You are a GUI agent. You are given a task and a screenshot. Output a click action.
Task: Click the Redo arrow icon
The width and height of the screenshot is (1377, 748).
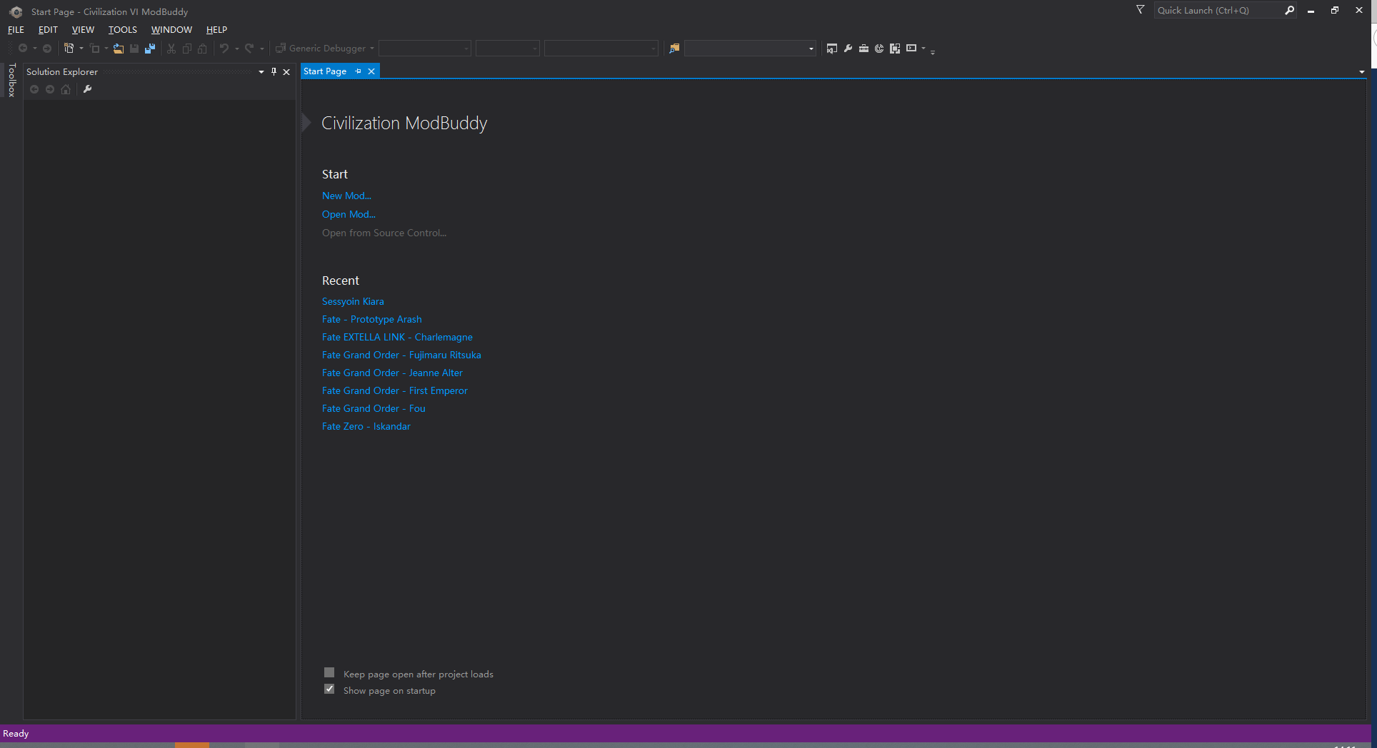(x=249, y=49)
